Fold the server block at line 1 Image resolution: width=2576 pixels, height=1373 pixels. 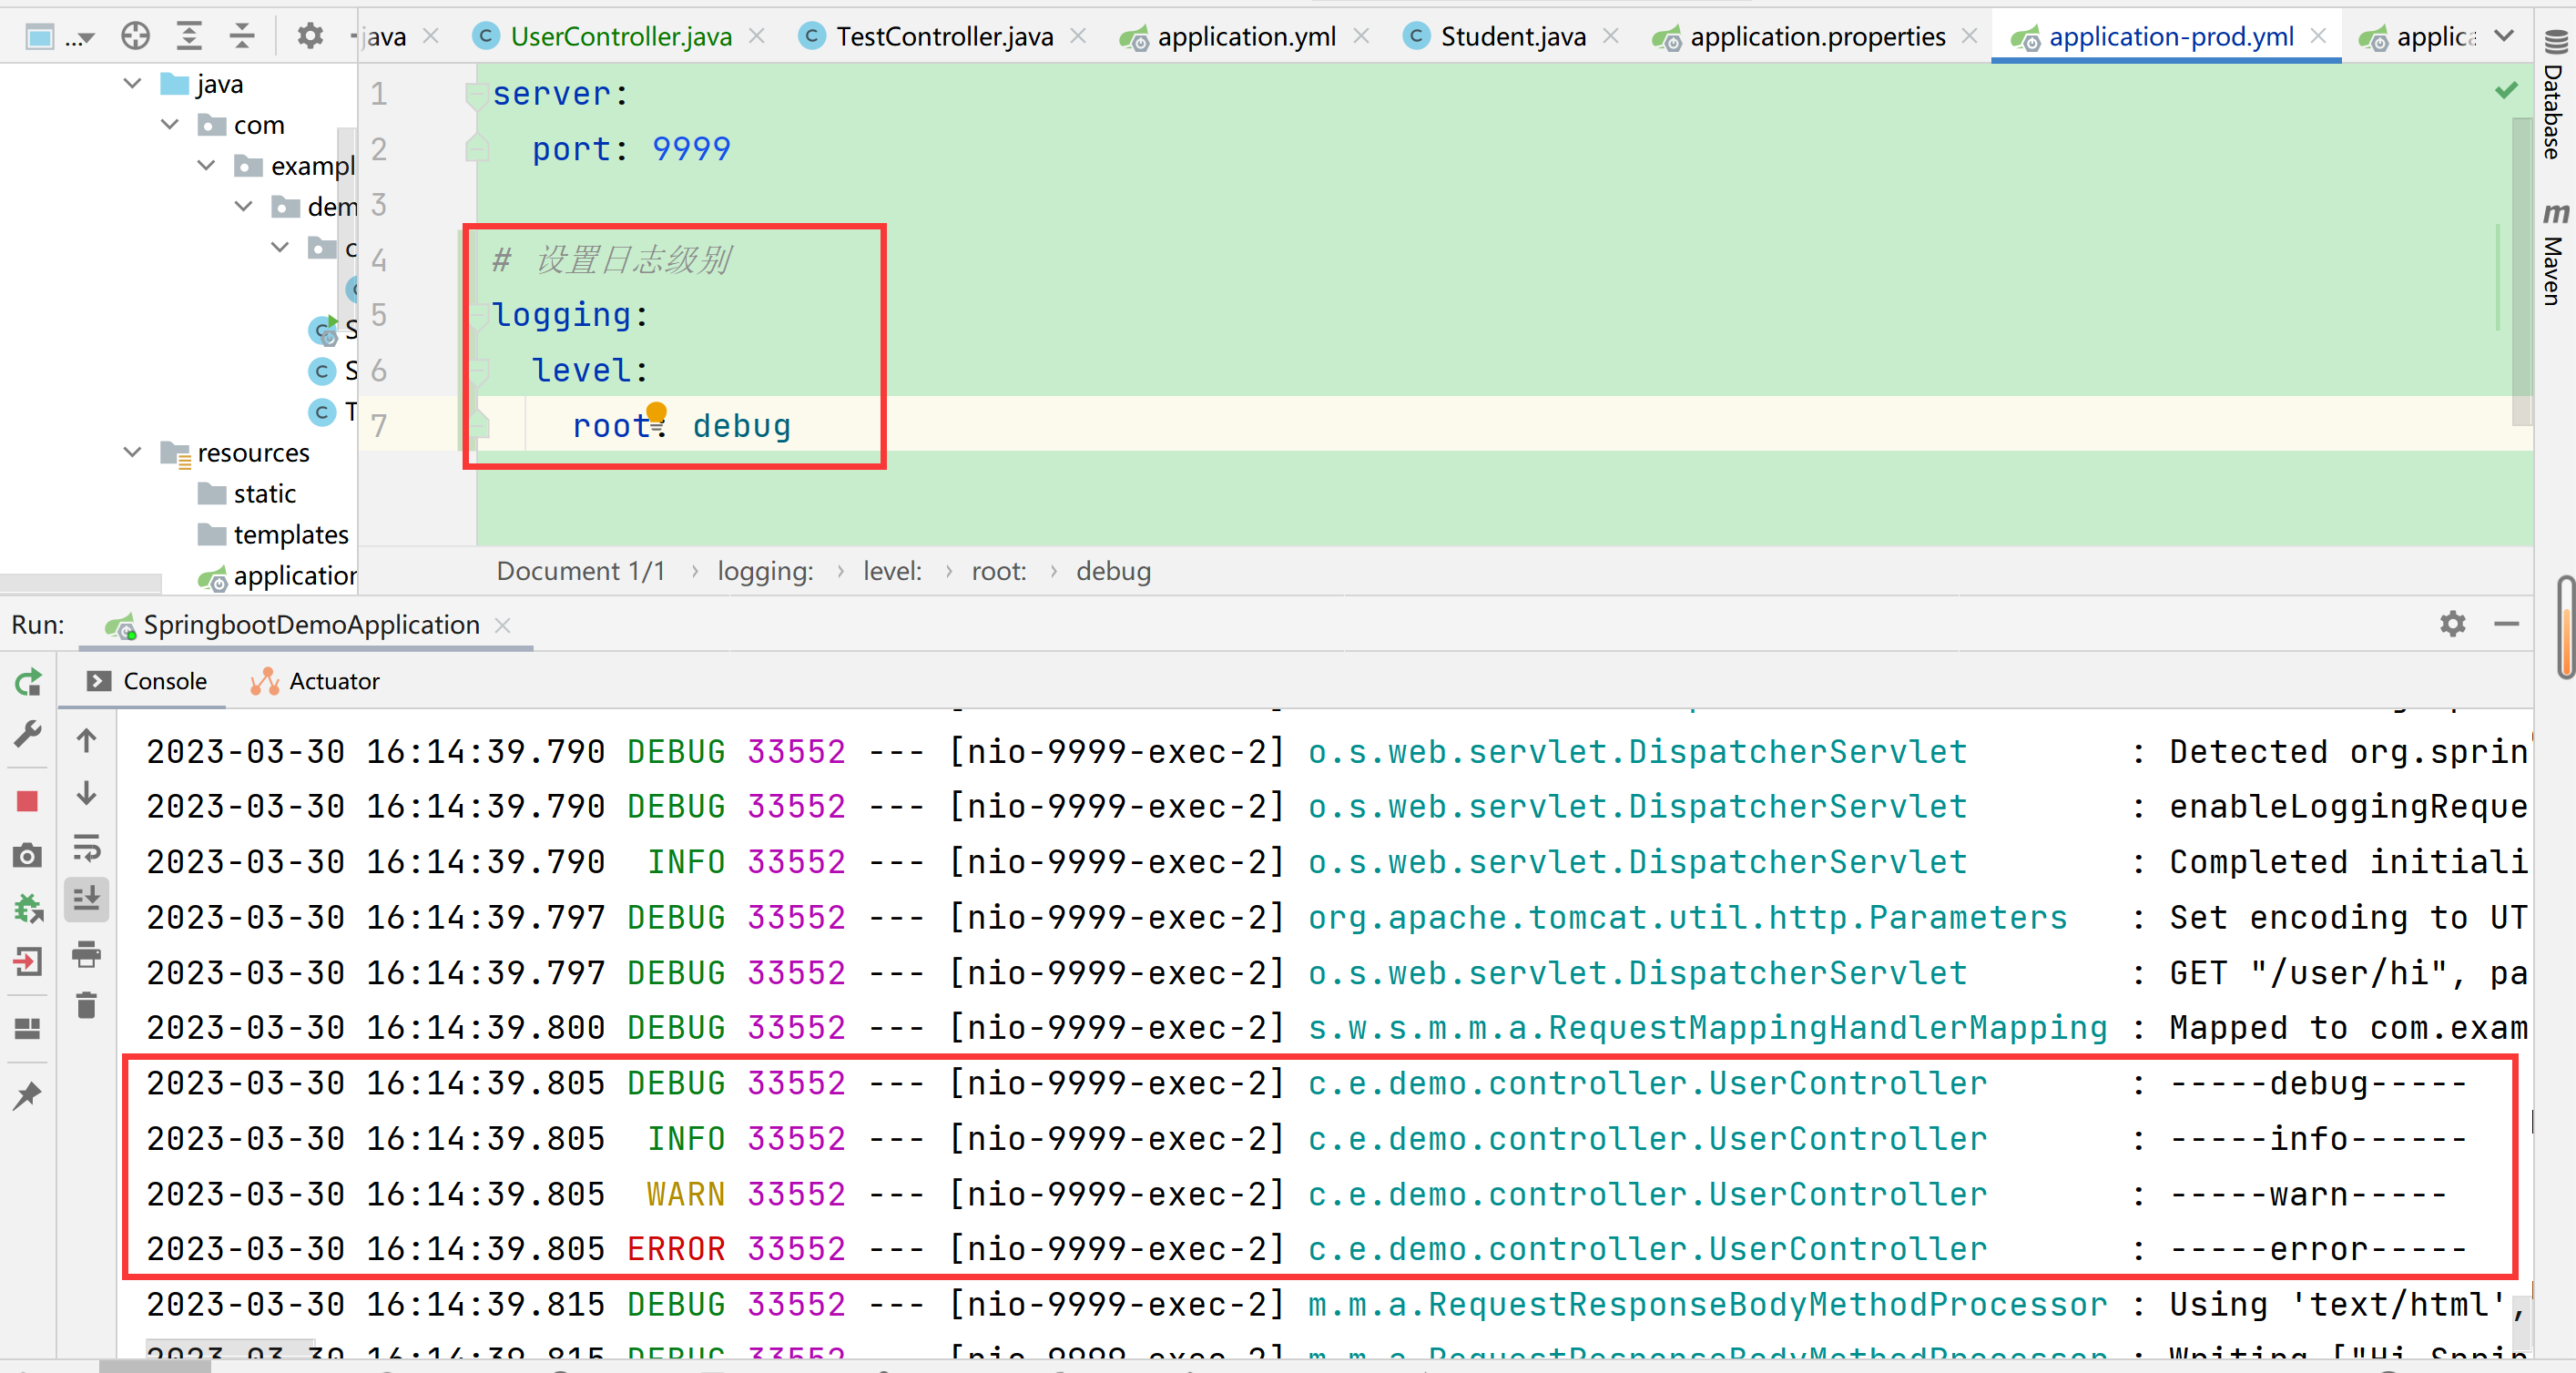point(476,95)
